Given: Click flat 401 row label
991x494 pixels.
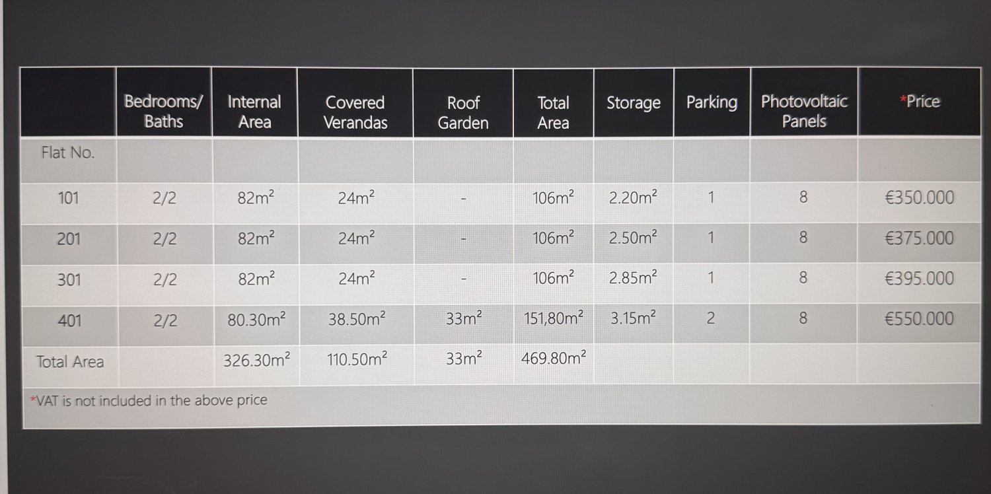Looking at the screenshot, I should click(x=69, y=321).
